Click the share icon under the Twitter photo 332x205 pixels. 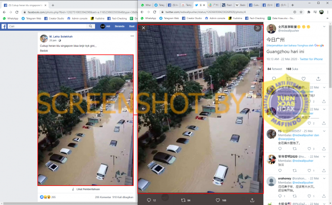coord(252,200)
